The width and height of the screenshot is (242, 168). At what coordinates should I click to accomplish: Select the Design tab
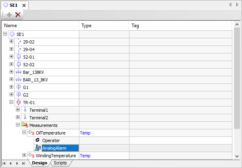[39, 163]
